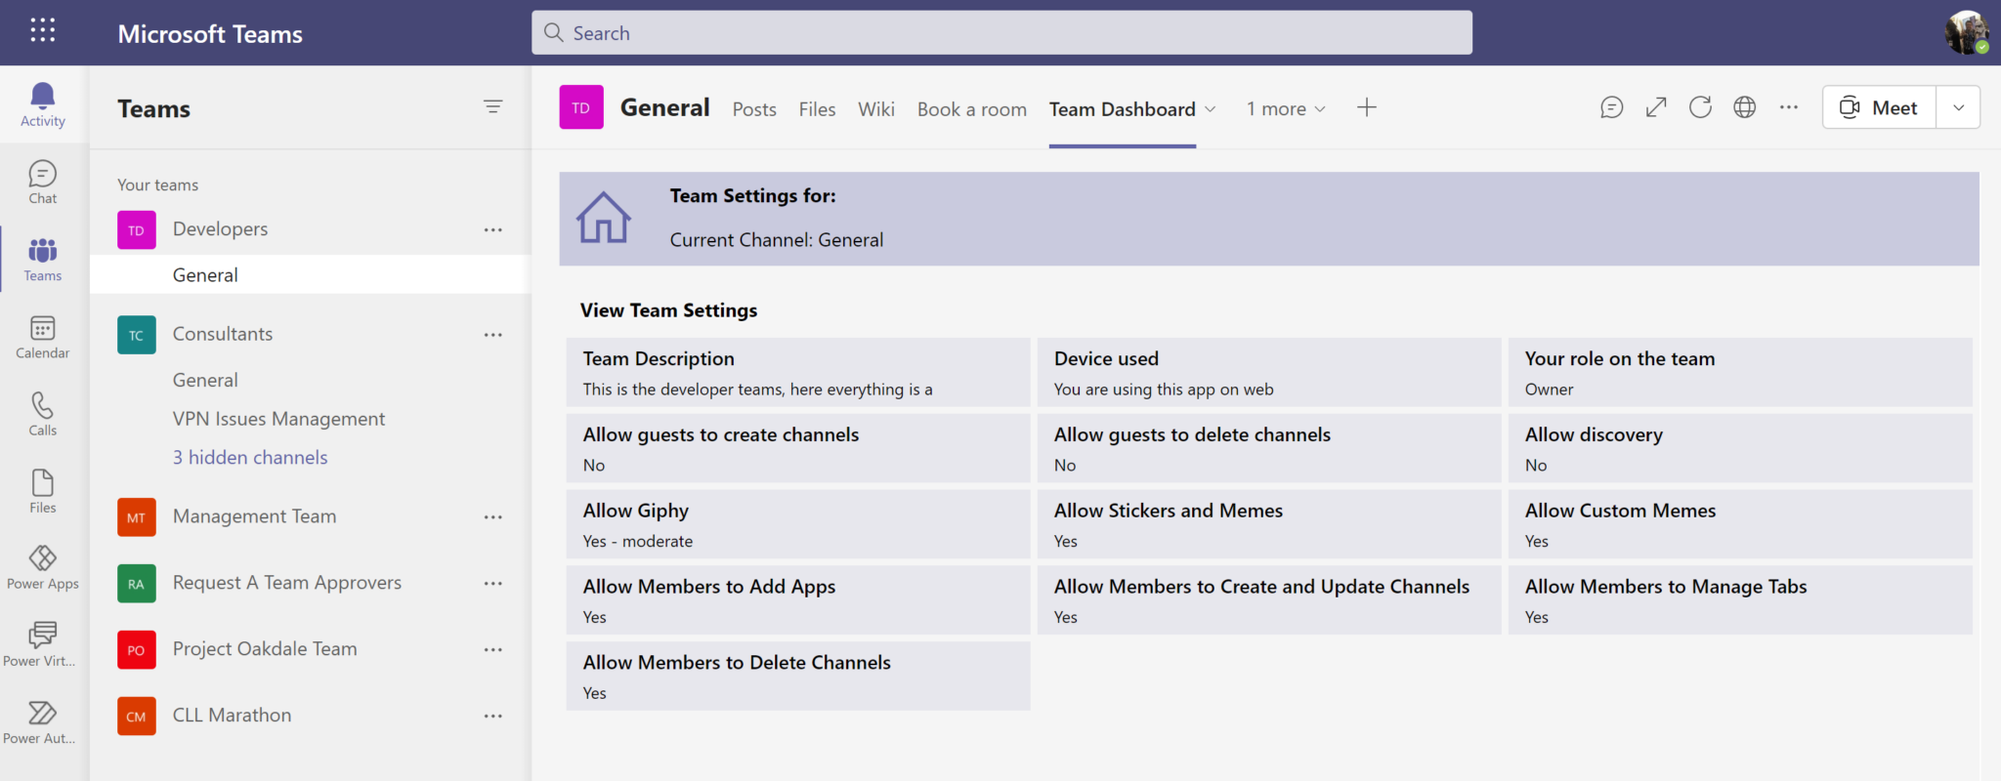Click Allow Custom Memes setting
Screen dimensions: 2001x781
(x=1740, y=524)
